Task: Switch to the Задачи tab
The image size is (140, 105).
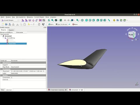Action: tap(11, 30)
